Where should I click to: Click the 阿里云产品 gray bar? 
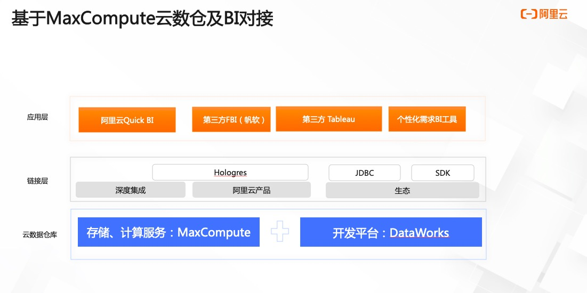pos(252,190)
